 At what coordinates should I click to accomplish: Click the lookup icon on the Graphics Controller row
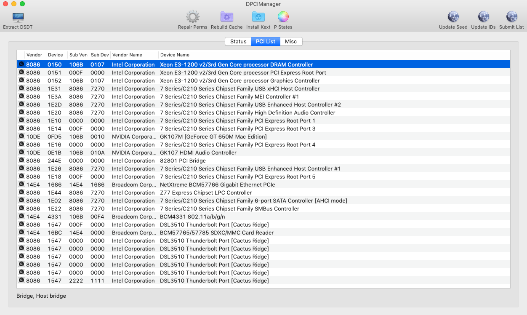21,80
